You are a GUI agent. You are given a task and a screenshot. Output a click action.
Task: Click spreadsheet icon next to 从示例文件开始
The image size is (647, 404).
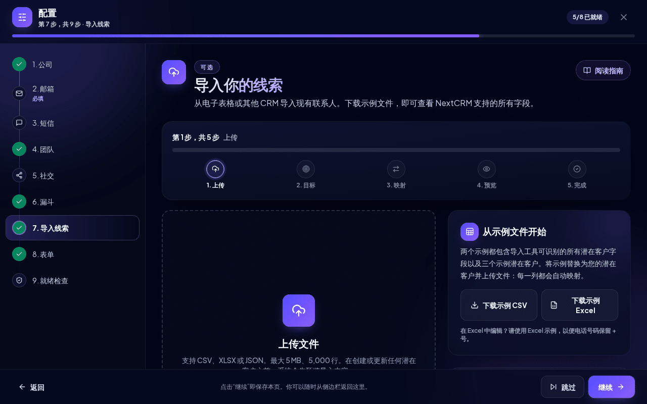[470, 232]
